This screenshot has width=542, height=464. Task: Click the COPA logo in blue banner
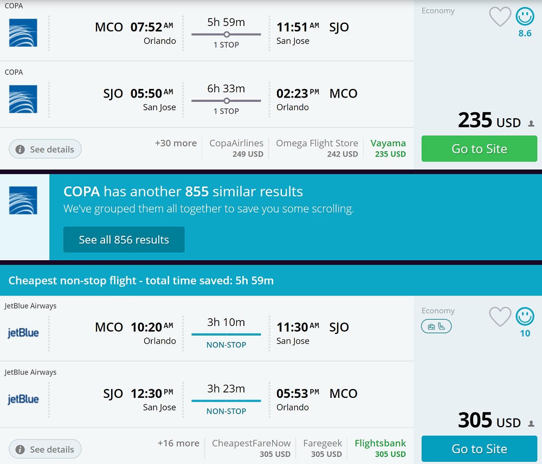(23, 201)
